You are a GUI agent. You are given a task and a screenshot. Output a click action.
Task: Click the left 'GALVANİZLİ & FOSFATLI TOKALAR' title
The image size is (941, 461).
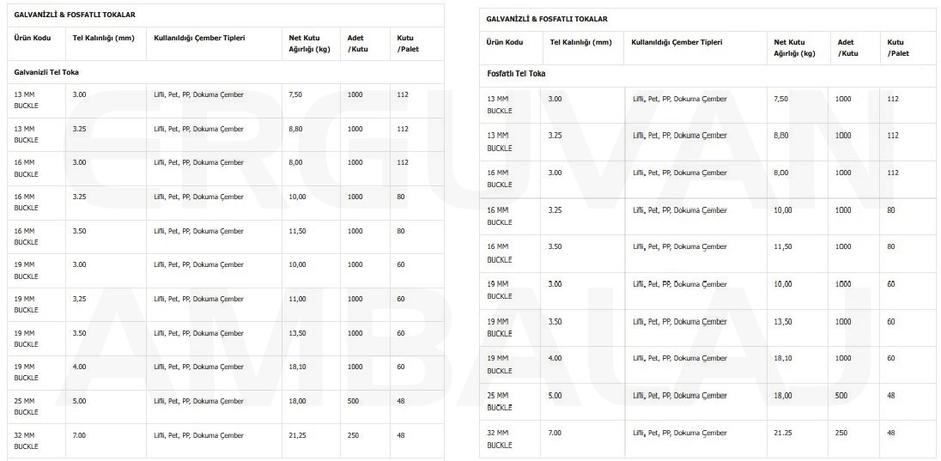coord(75,15)
